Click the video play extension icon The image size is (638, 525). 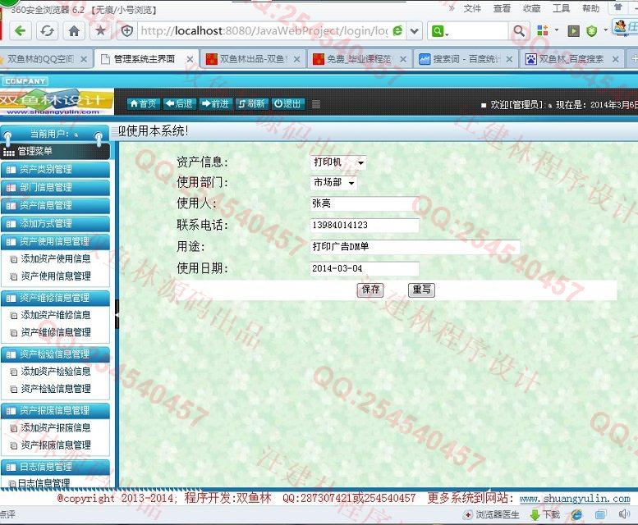[x=573, y=31]
